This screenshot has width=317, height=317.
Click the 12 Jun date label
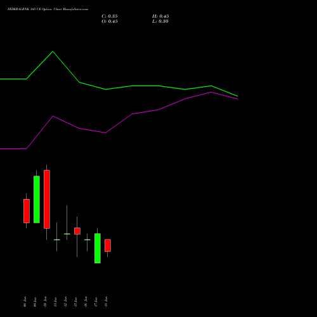point(65,302)
